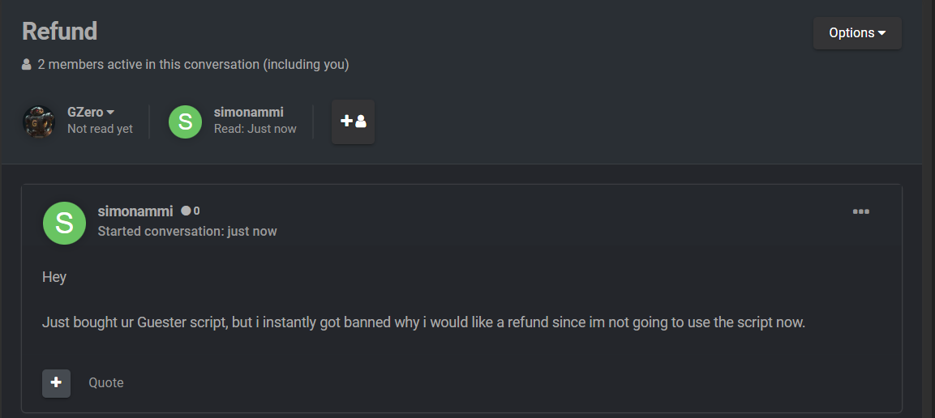Screen dimensions: 935x418
Task: Open GZero's robot avatar picture
Action: pyautogui.click(x=39, y=122)
